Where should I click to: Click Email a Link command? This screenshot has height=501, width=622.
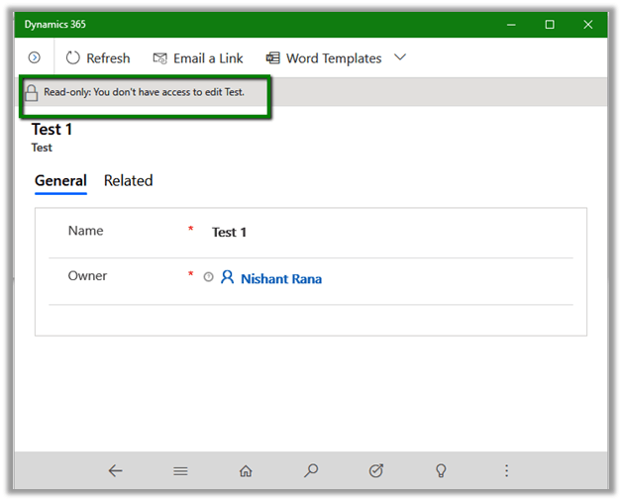[x=197, y=58]
